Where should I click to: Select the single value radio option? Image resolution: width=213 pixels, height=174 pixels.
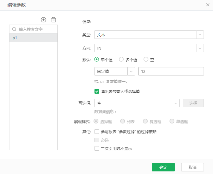point(96,59)
